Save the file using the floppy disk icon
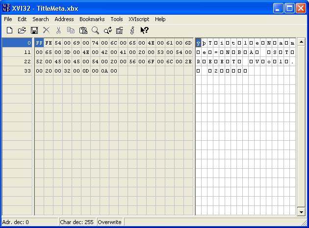The height and width of the screenshot is (228, 309). click(34, 30)
